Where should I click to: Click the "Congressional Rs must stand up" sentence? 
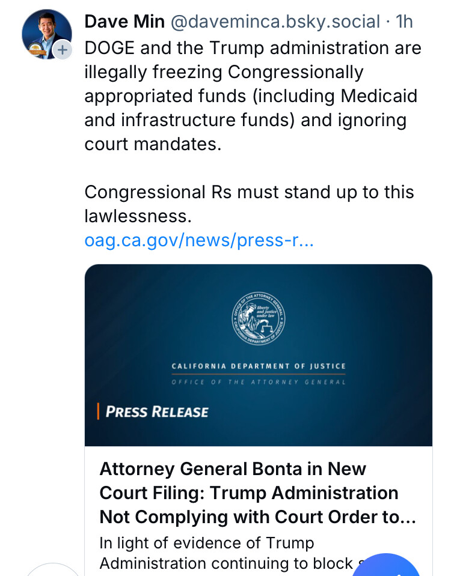[249, 192]
